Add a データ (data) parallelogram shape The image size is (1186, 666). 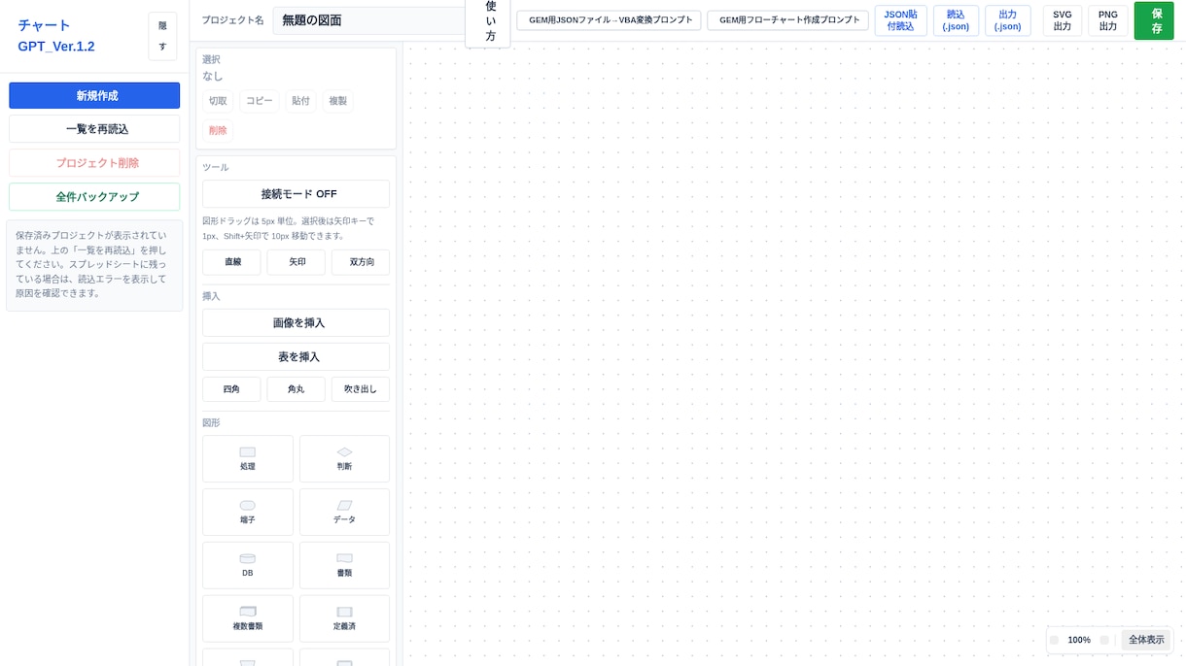tap(344, 512)
